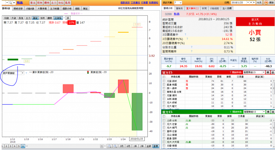Click help icon next to 區間周轉率
Image resolution: width=275 pixels, height=150 pixels.
(x=191, y=51)
